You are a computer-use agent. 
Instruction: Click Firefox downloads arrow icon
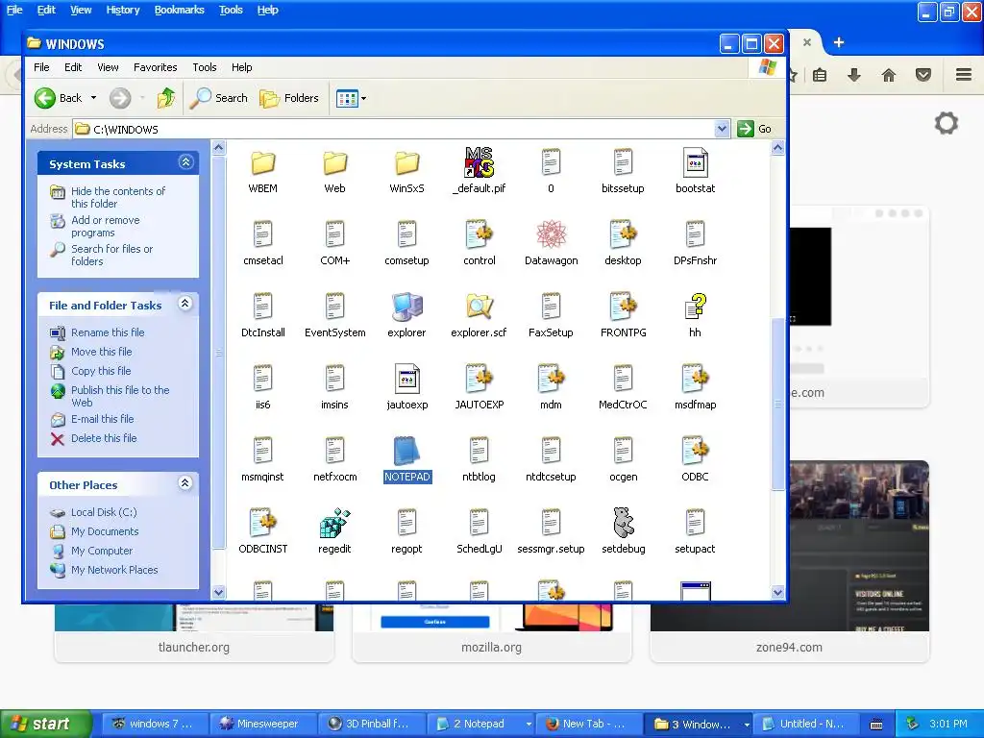click(854, 75)
